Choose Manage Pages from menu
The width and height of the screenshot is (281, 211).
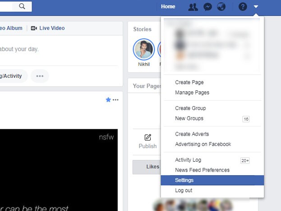192,93
